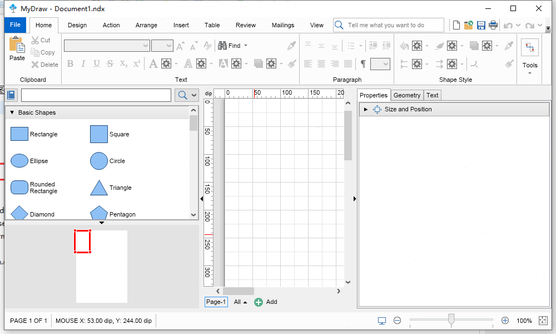Screen dimensions: 556x334
Task: Click the fit page icon in status bar
Action: point(543,321)
